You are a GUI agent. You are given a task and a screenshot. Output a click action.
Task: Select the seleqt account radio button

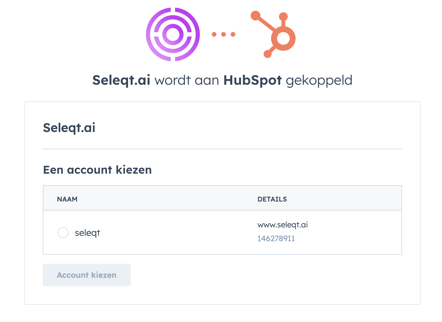pyautogui.click(x=63, y=232)
